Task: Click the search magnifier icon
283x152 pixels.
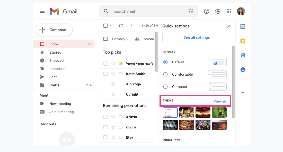Action: [x=106, y=11]
